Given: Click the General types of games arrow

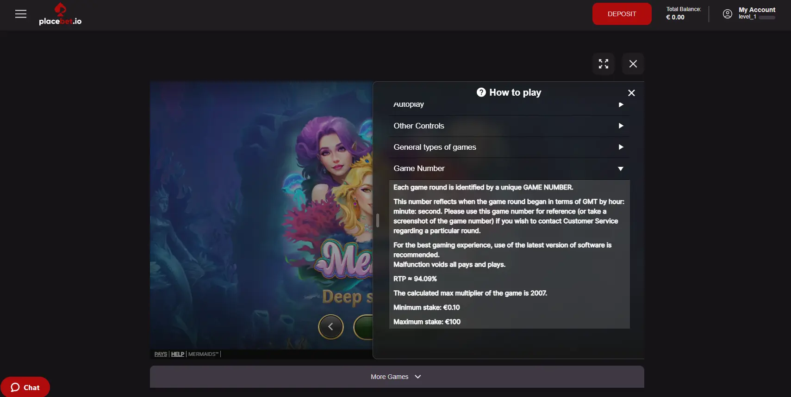Looking at the screenshot, I should point(621,147).
